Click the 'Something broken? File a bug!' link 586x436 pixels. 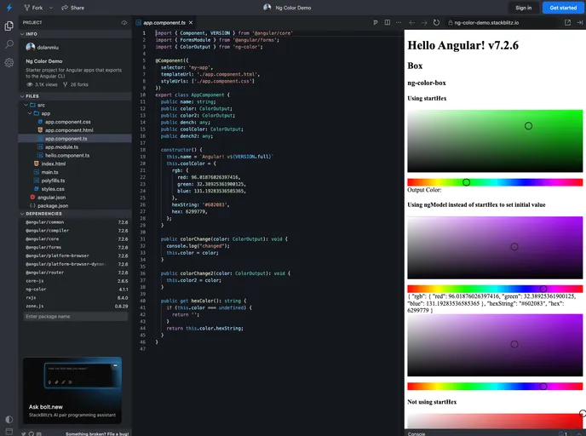coord(97,433)
